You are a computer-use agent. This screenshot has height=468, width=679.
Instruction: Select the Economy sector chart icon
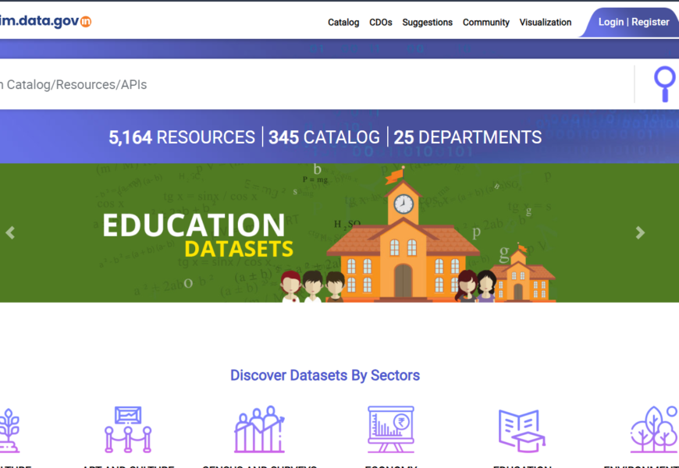tap(390, 429)
